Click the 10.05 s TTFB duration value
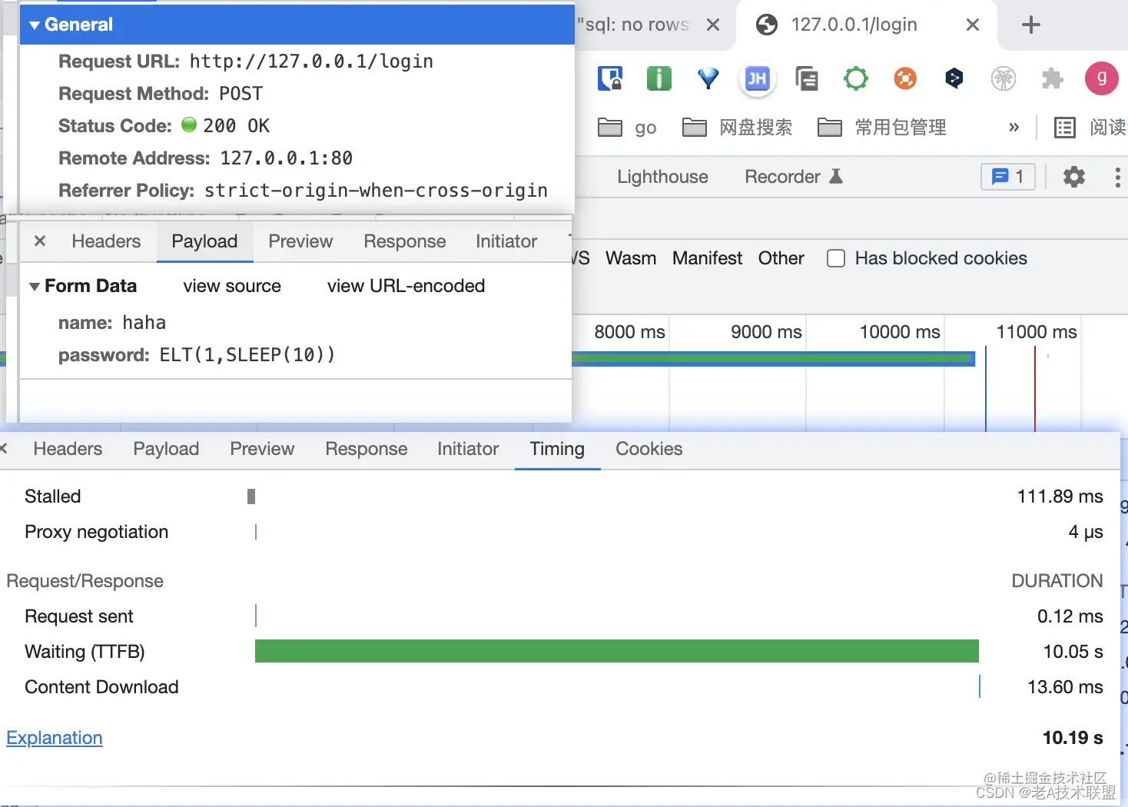 [x=1073, y=652]
